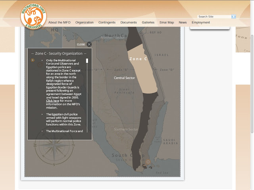Click the Zone "D" map label
Viewport: 254px width, 190px height.
(167, 70)
